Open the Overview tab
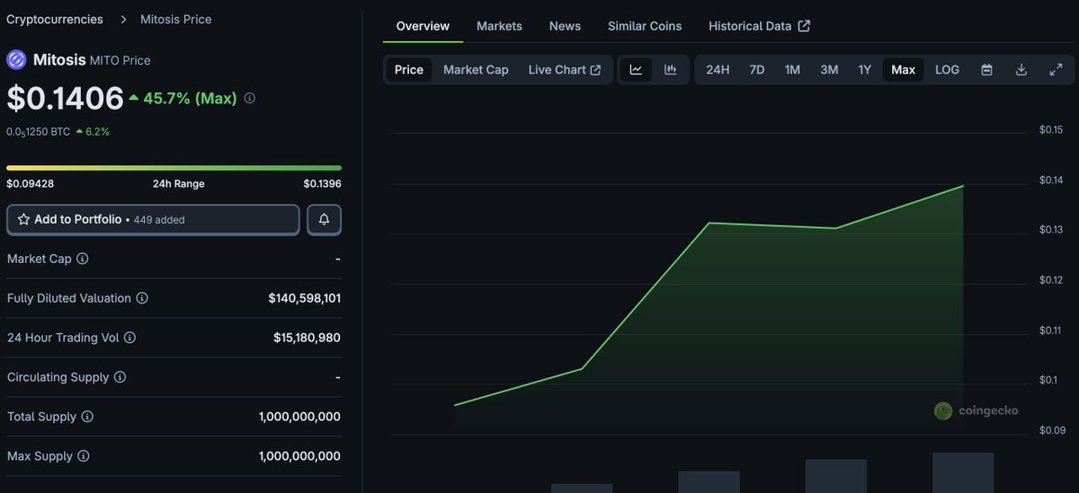1079x493 pixels. tap(423, 26)
